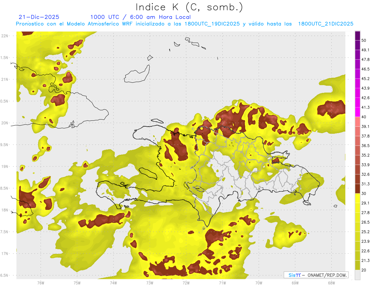Click the colorbar value '47.8'
Screen dimensions: 372x287
(366, 59)
